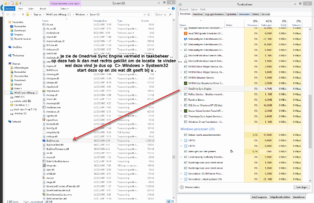Click Windows in the address breadcrumb
The width and height of the screenshot is (314, 203).
pos(80,15)
